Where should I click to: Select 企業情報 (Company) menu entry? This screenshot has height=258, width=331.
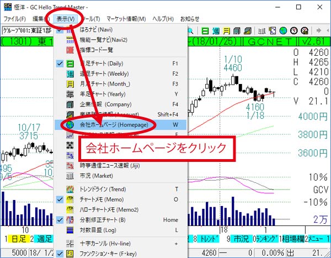[120, 104]
